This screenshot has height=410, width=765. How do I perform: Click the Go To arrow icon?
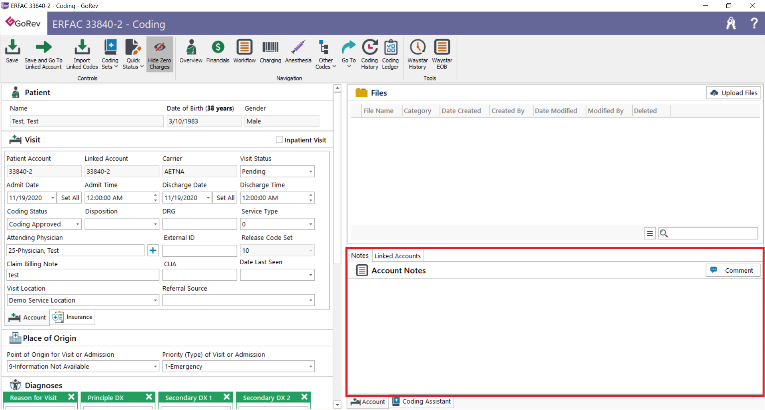point(349,47)
